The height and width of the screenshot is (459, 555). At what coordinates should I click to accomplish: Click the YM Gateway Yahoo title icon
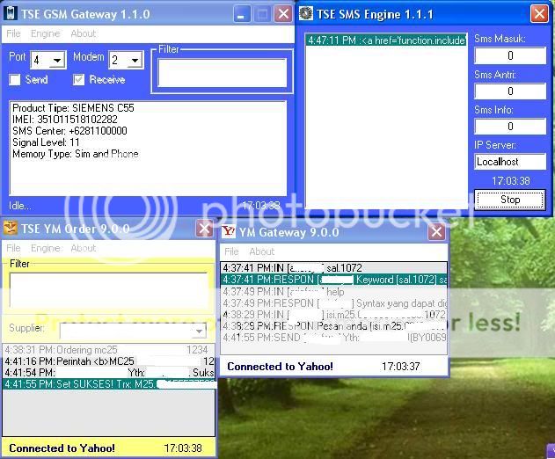229,232
